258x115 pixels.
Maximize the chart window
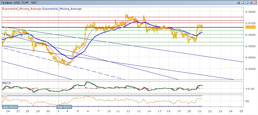pyautogui.click(x=251, y=2)
